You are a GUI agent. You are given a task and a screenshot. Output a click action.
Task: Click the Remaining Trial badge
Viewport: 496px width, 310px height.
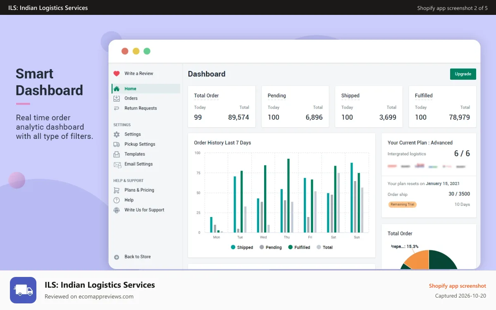click(x=402, y=204)
